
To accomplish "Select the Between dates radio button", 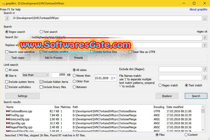I will pos(74,87).
